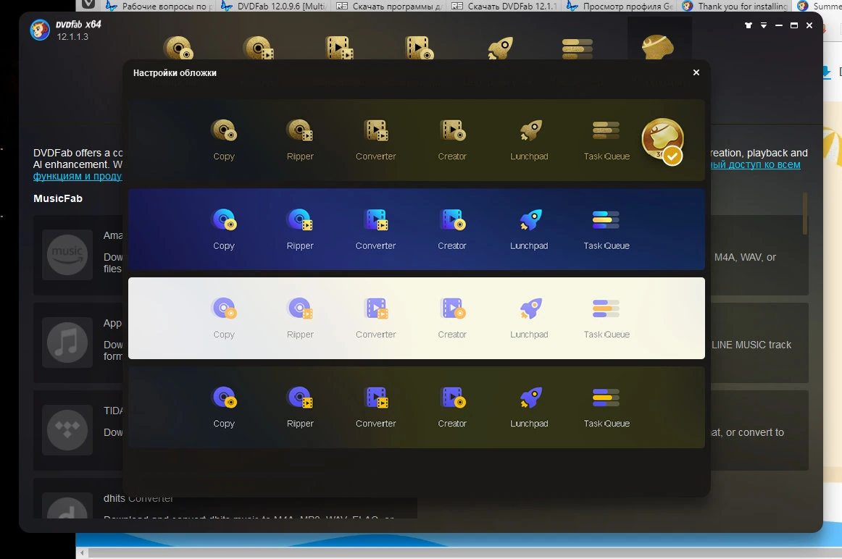Viewport: 842px width, 559px height.
Task: Click the Copy icon in the light theme row
Action: tap(224, 308)
